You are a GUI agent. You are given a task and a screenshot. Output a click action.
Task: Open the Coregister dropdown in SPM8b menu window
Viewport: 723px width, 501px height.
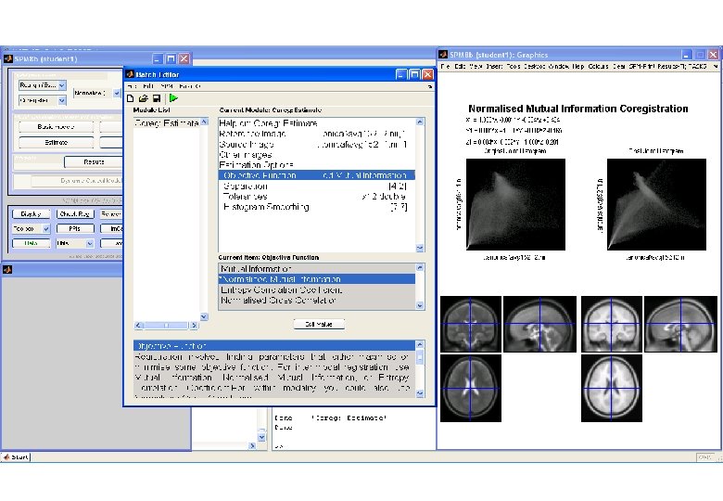[x=62, y=100]
